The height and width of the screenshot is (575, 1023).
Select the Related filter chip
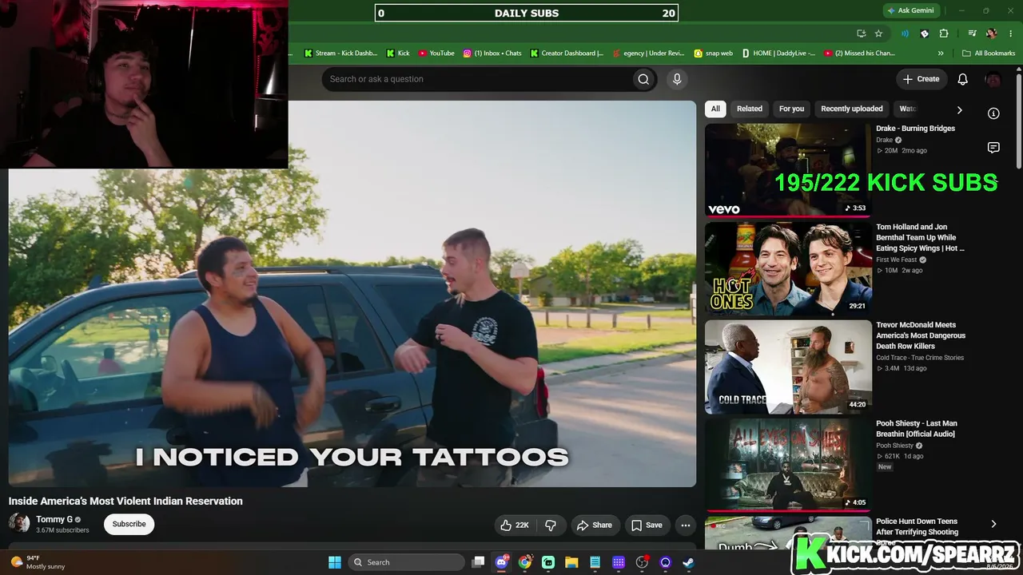pos(750,109)
